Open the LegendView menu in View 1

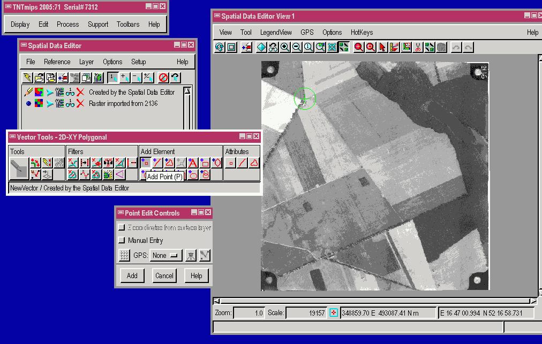pyautogui.click(x=276, y=33)
